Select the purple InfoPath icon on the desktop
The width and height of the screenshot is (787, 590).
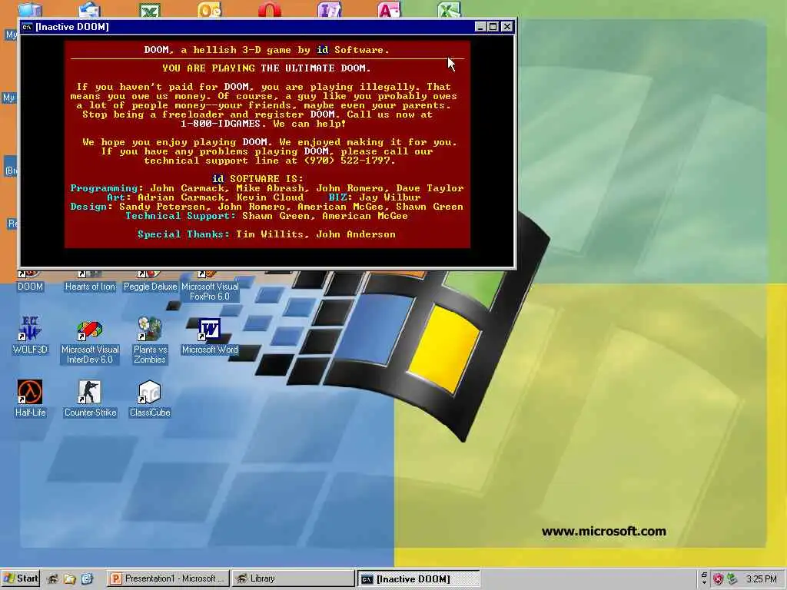(x=329, y=9)
